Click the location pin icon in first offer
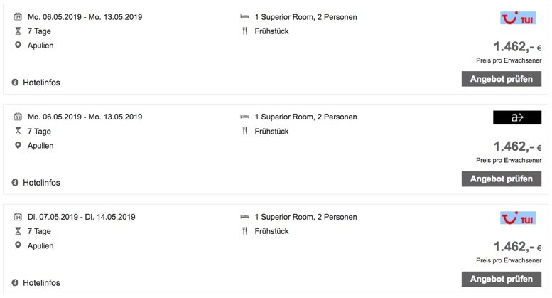The image size is (552, 298). pos(18,46)
